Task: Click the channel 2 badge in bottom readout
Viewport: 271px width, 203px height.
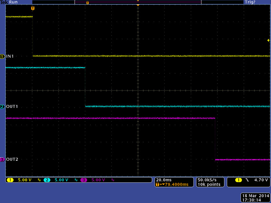Action: (47, 180)
